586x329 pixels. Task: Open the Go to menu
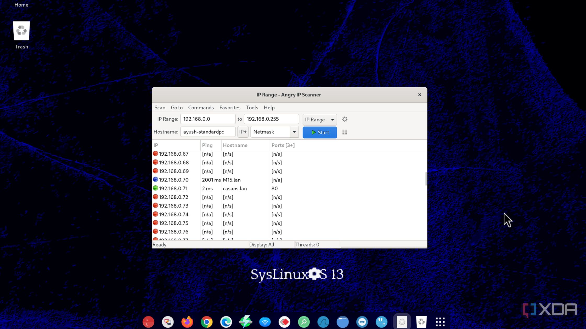[x=177, y=108]
